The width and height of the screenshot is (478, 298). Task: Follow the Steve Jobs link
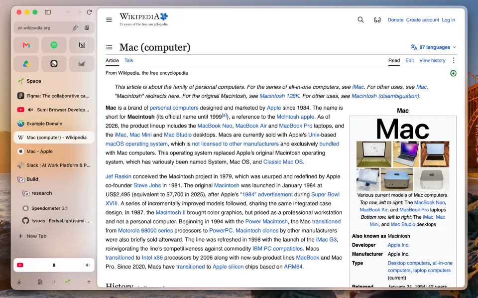pos(147,185)
